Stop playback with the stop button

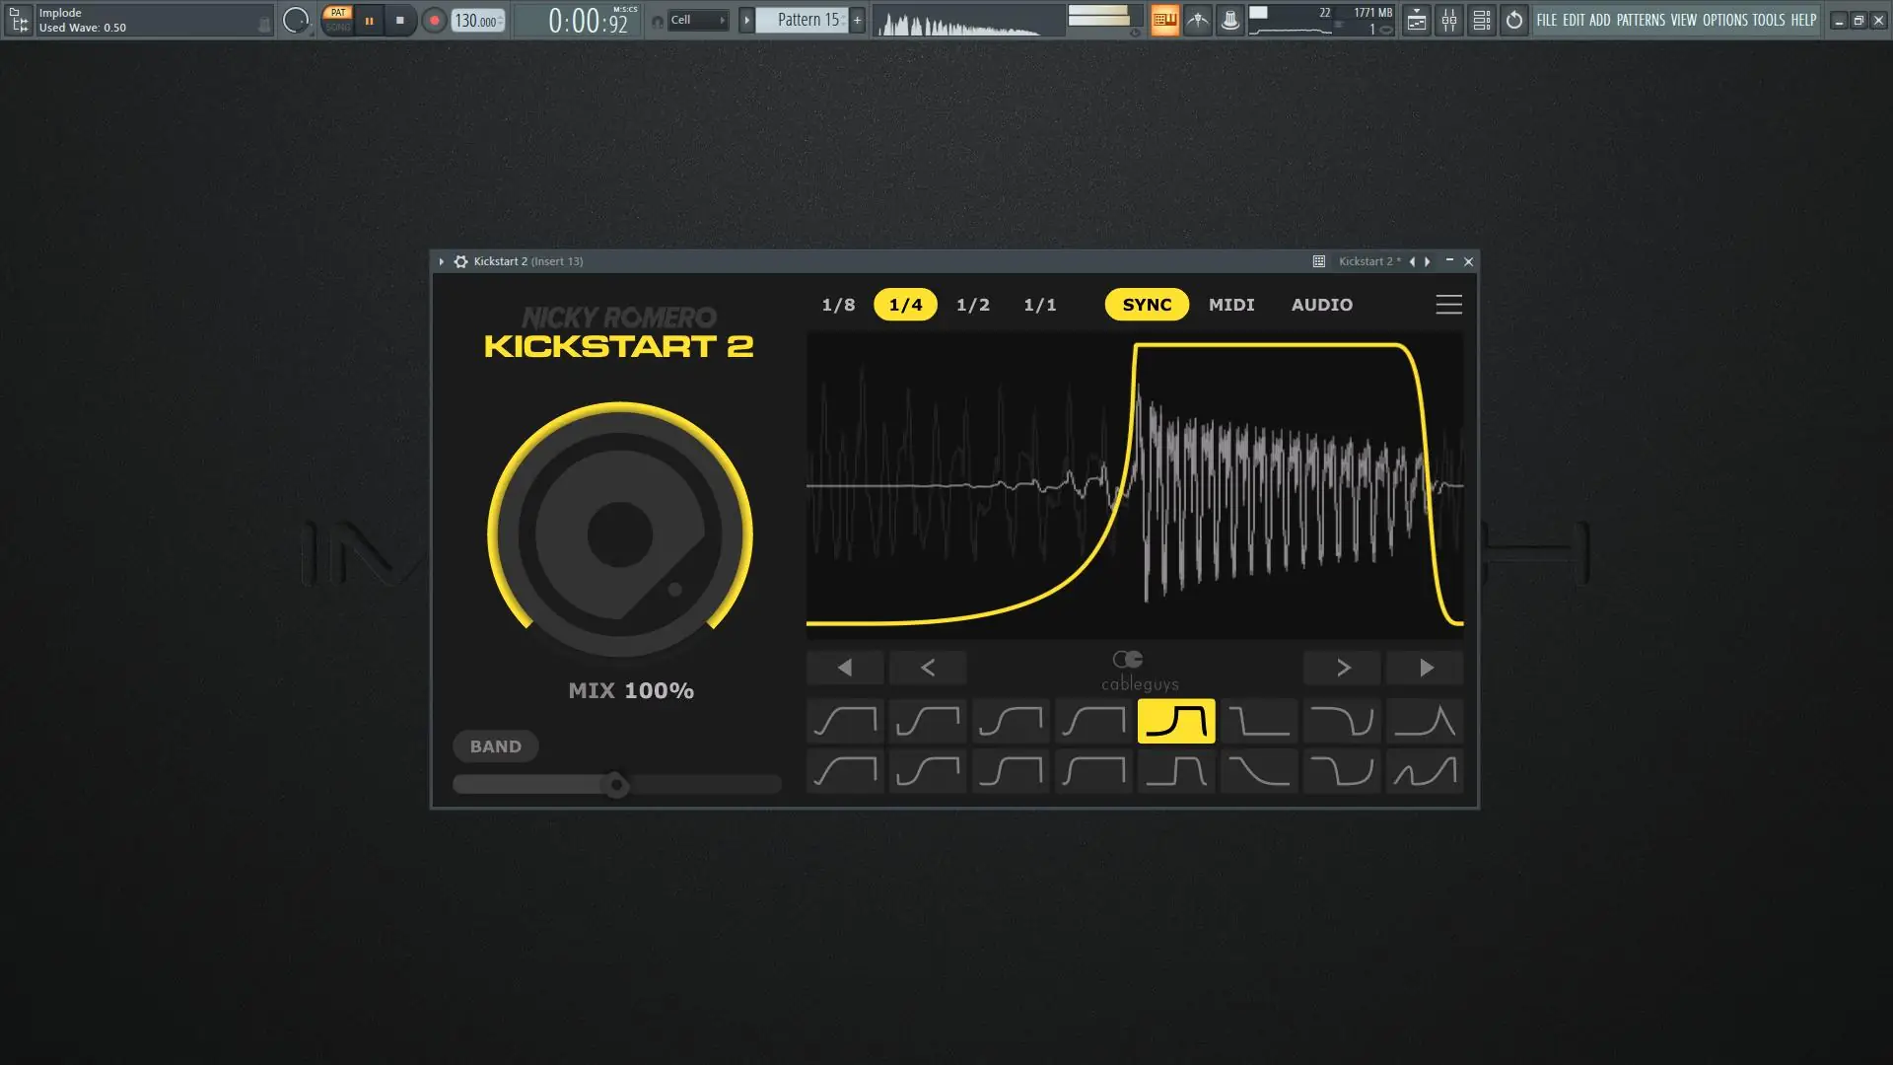point(399,20)
